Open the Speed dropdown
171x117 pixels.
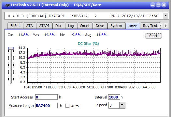click(x=122, y=105)
